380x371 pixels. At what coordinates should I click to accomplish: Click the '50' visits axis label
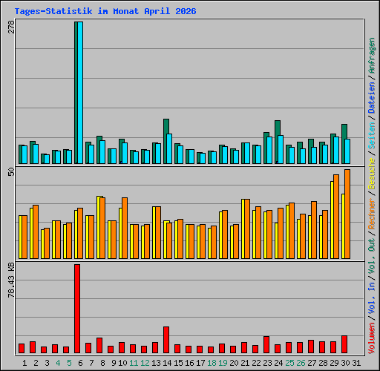tap(11, 171)
